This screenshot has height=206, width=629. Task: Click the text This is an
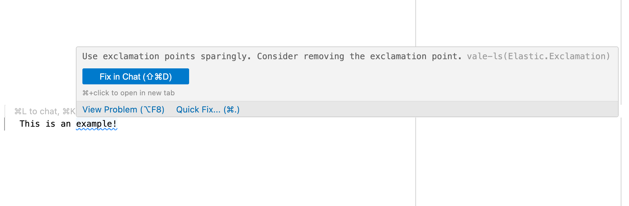[44, 124]
